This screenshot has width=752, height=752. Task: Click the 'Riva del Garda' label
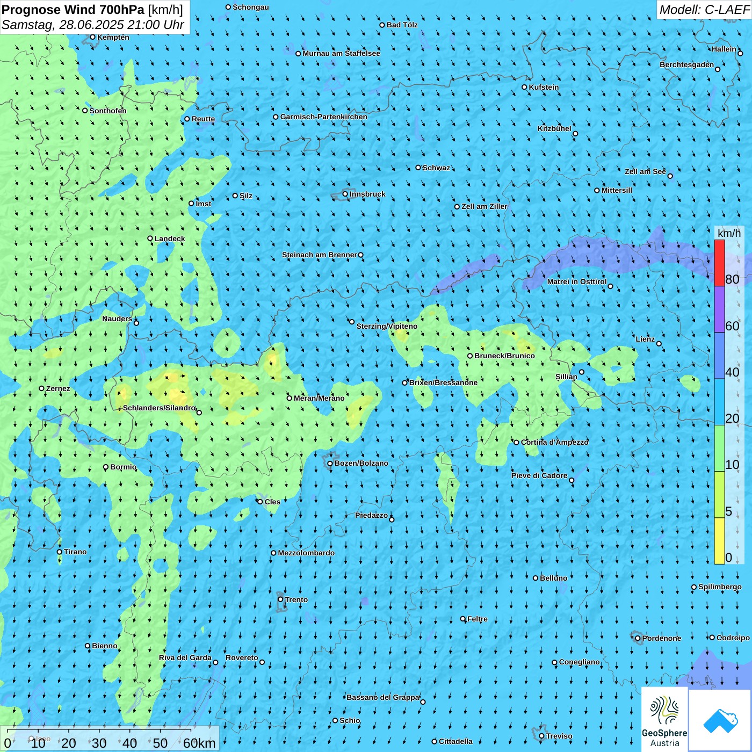click(185, 657)
